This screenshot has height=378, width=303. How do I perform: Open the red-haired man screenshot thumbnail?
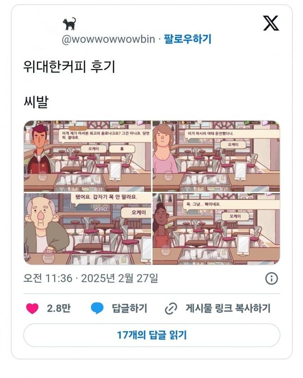coord(88,156)
